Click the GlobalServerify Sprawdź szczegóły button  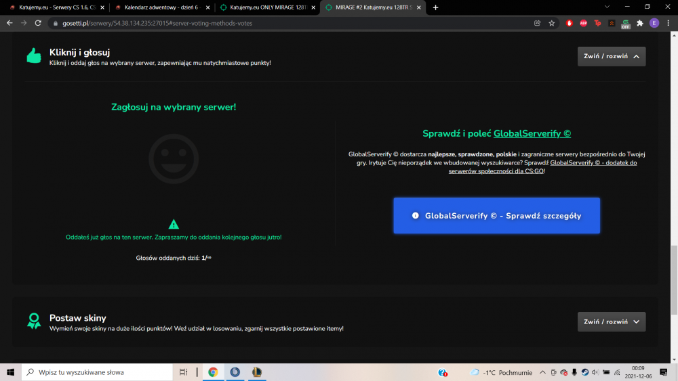496,216
